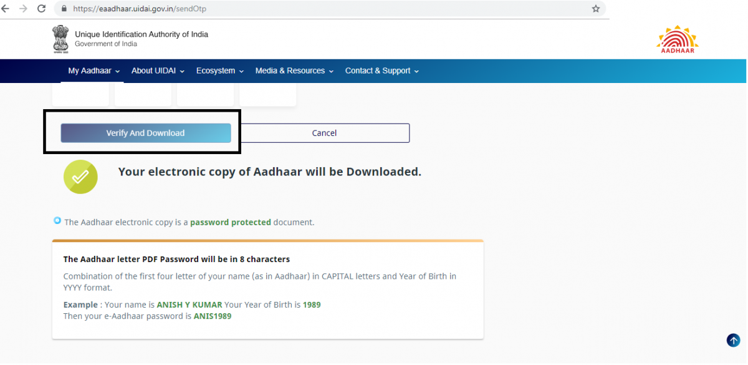
Task: Click the first OTP entry box
Action: coord(80,94)
